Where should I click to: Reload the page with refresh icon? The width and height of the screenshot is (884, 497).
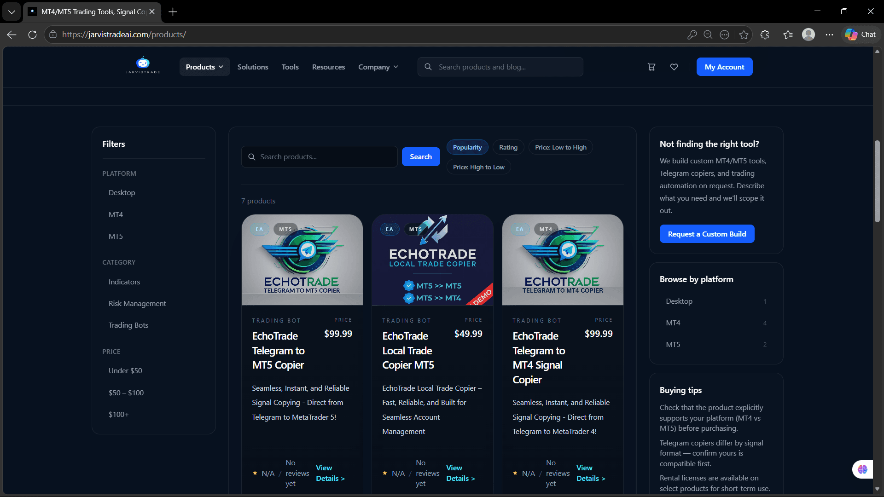point(32,35)
